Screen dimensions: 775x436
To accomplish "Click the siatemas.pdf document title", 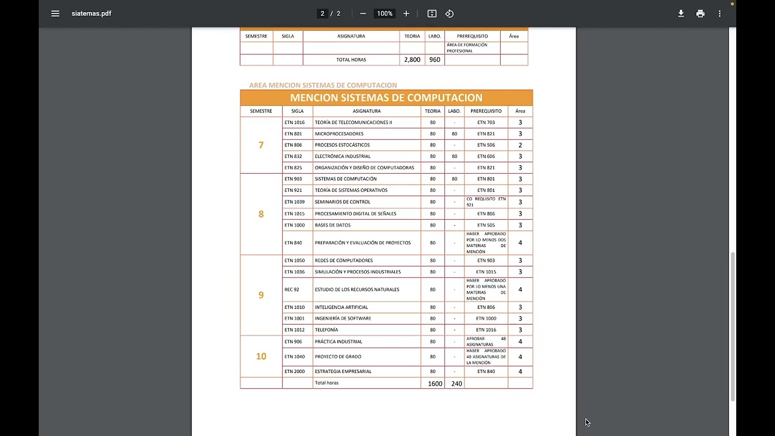I will (x=91, y=13).
